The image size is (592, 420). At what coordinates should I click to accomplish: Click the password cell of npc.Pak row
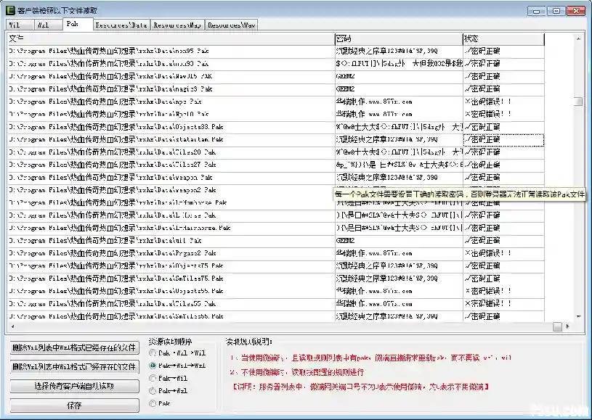click(x=399, y=102)
